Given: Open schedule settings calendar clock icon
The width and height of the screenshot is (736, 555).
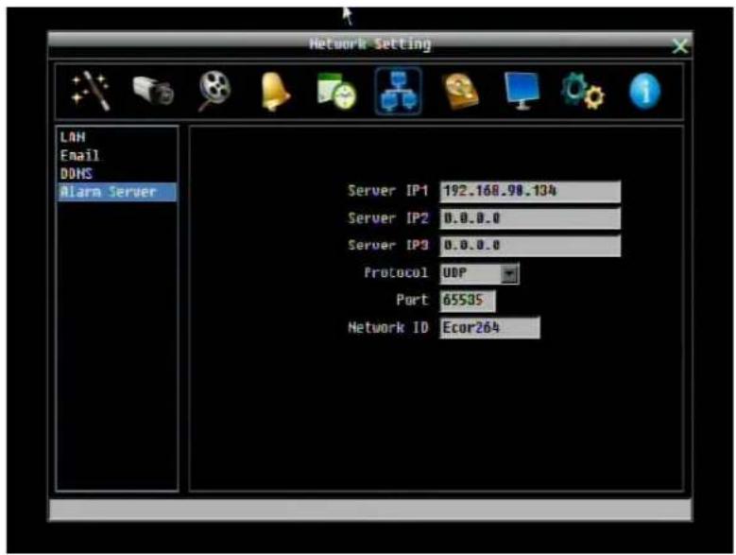Looking at the screenshot, I should click(x=336, y=91).
